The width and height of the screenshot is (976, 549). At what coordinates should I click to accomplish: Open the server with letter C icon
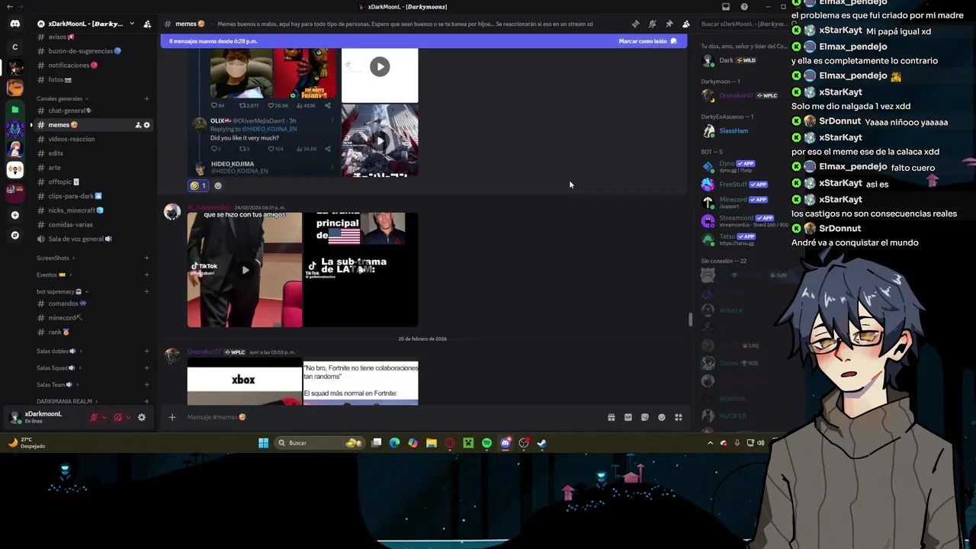[x=14, y=47]
